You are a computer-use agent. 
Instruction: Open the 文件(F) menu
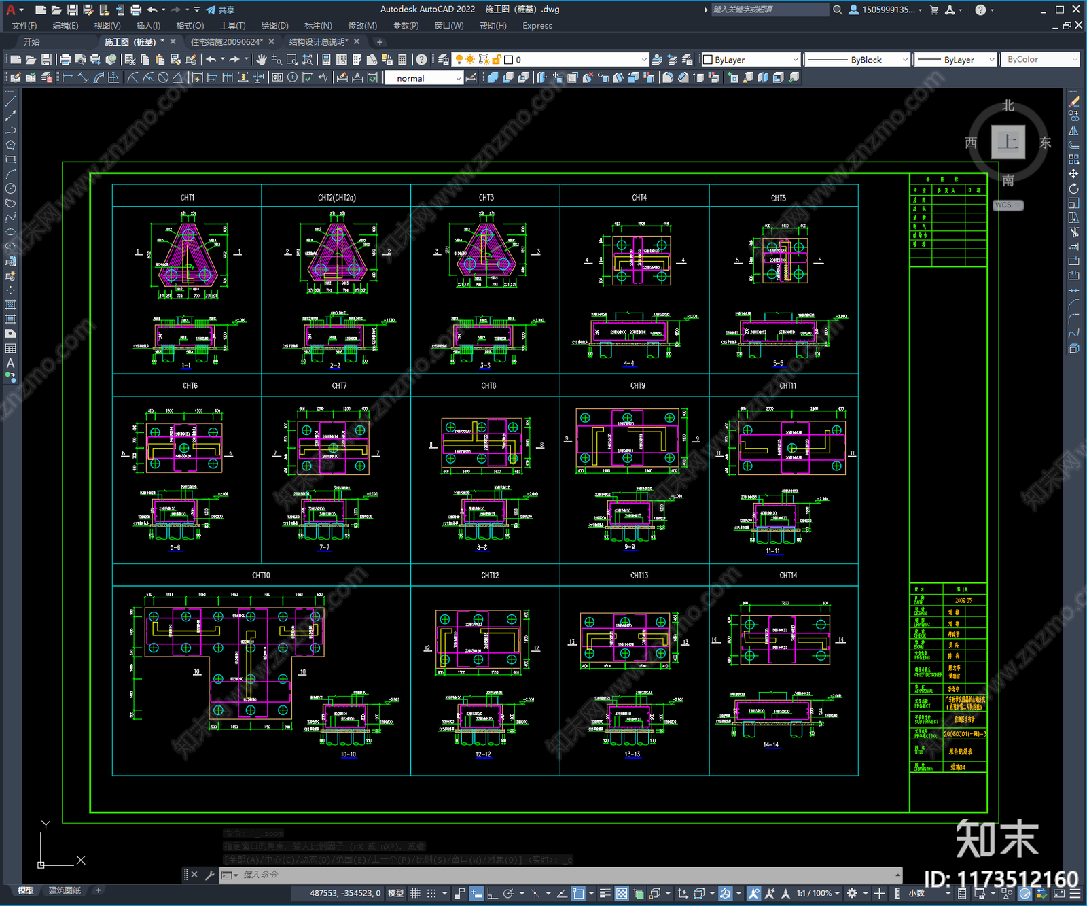click(24, 25)
